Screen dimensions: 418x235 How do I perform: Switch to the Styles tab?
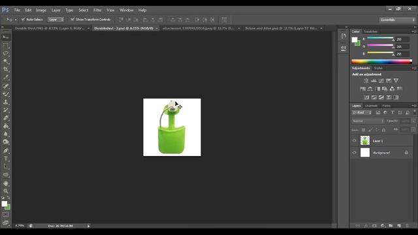point(378,68)
